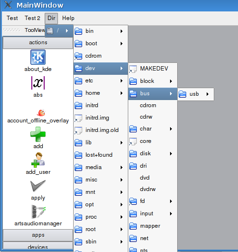Select the abs math icon
238x252 pixels.
point(38,83)
